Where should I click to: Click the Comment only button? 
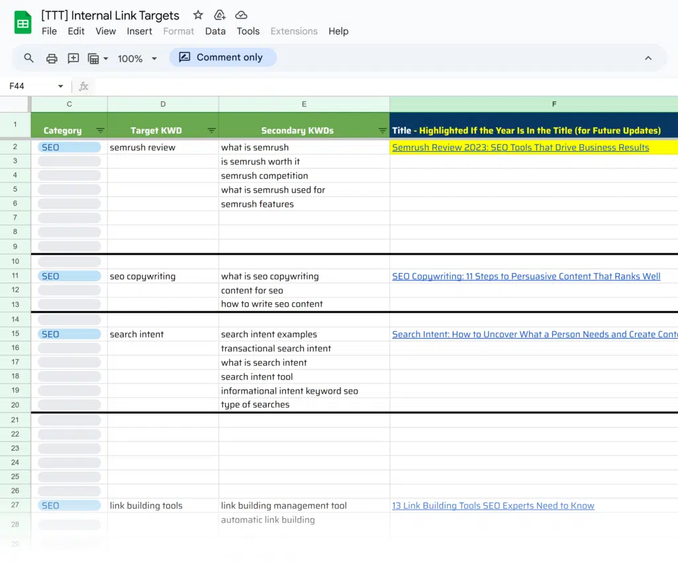pos(222,58)
